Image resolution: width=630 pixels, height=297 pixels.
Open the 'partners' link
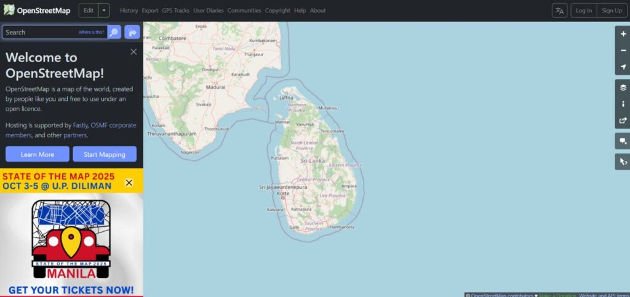pos(75,135)
